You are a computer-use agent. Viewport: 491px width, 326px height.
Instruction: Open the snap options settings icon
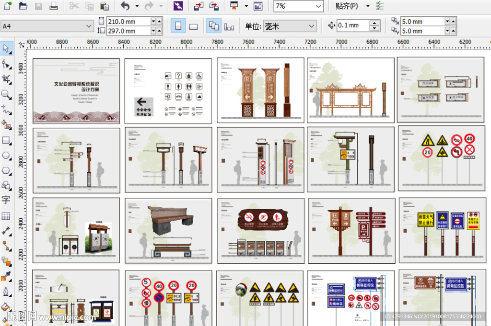click(x=380, y=6)
